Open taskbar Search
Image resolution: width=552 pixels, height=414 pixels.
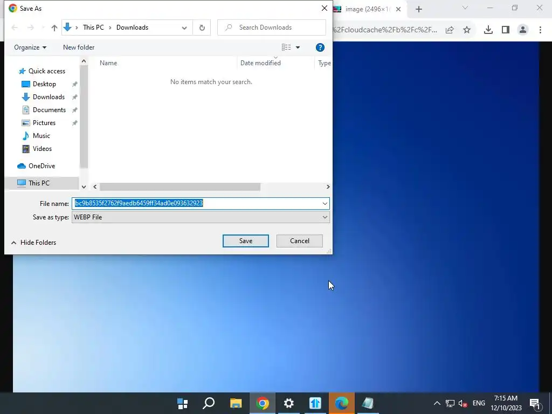coord(209,403)
